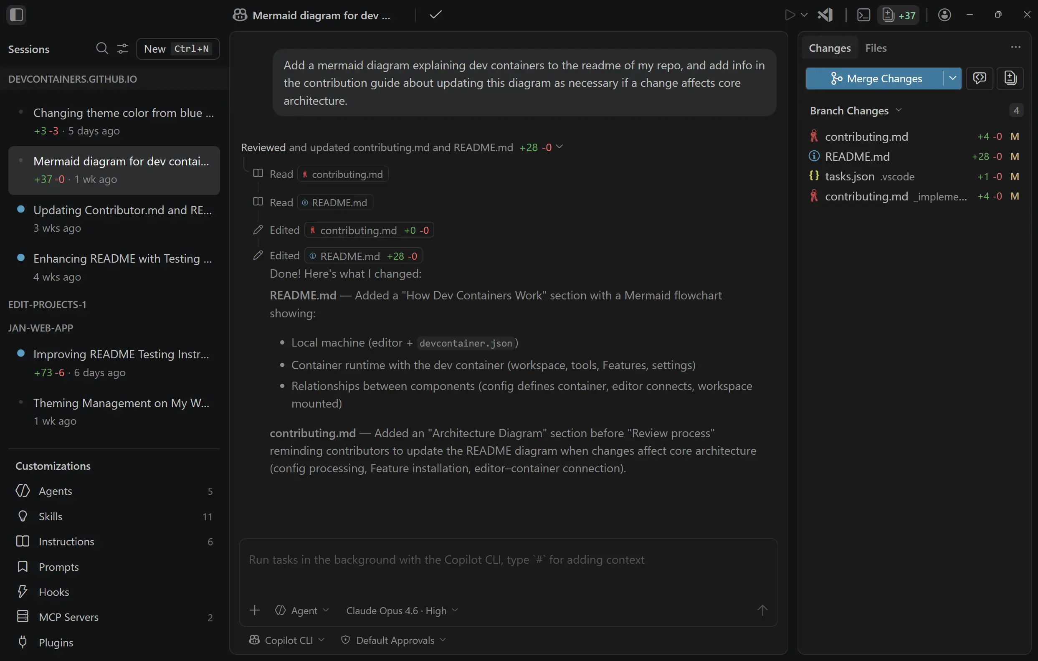The width and height of the screenshot is (1038, 661).
Task: Add context using the plus icon in chat
Action: coord(255,610)
